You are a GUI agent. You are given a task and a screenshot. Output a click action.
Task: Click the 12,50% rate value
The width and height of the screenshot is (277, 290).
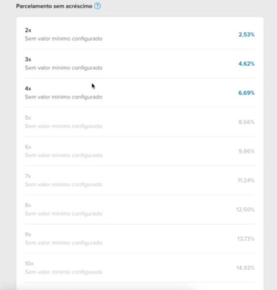pos(245,210)
